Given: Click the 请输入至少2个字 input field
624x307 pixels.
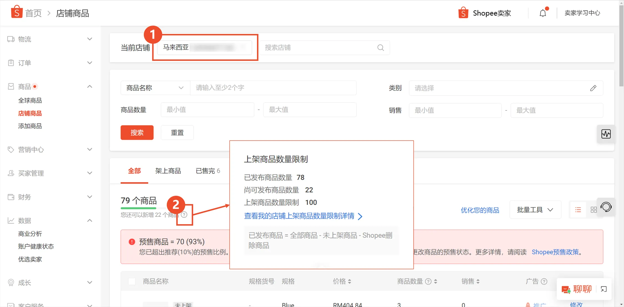Looking at the screenshot, I should click(x=273, y=88).
